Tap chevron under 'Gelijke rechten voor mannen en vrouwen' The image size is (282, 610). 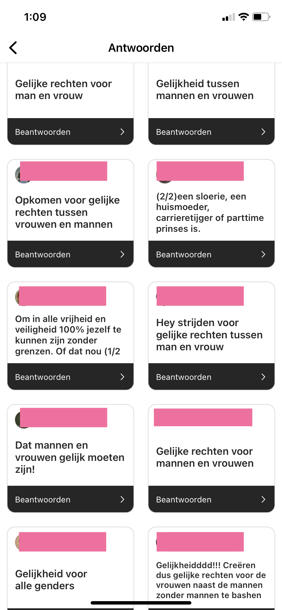point(263,499)
